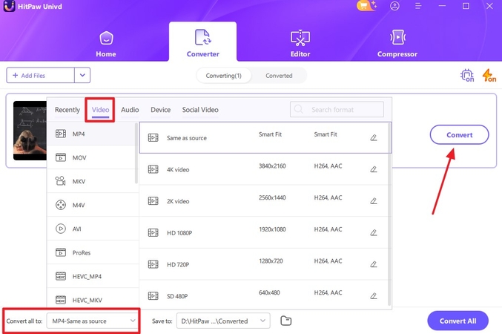The image size is (502, 334).
Task: Click the 1280x720 resolution text
Action: click(x=271, y=261)
